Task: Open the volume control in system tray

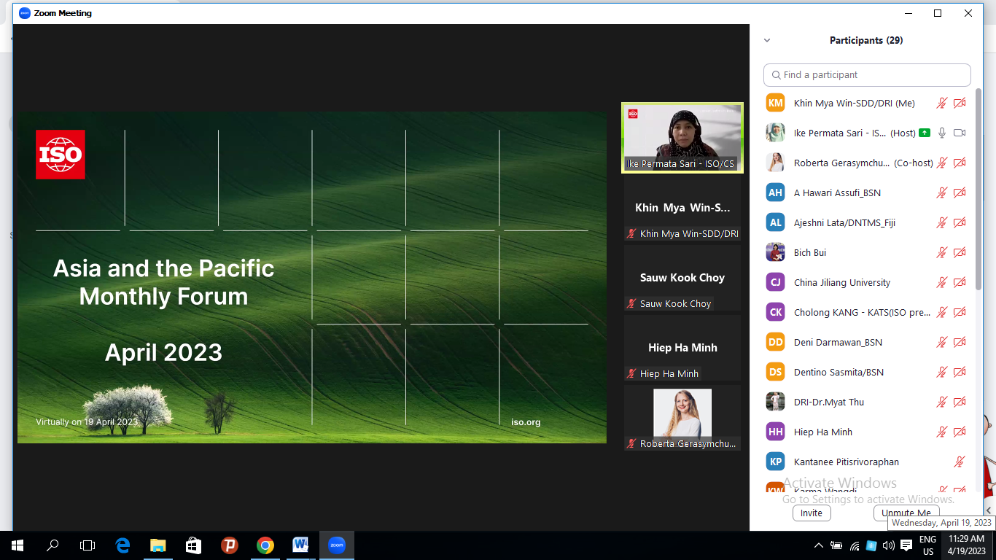Action: [x=888, y=545]
